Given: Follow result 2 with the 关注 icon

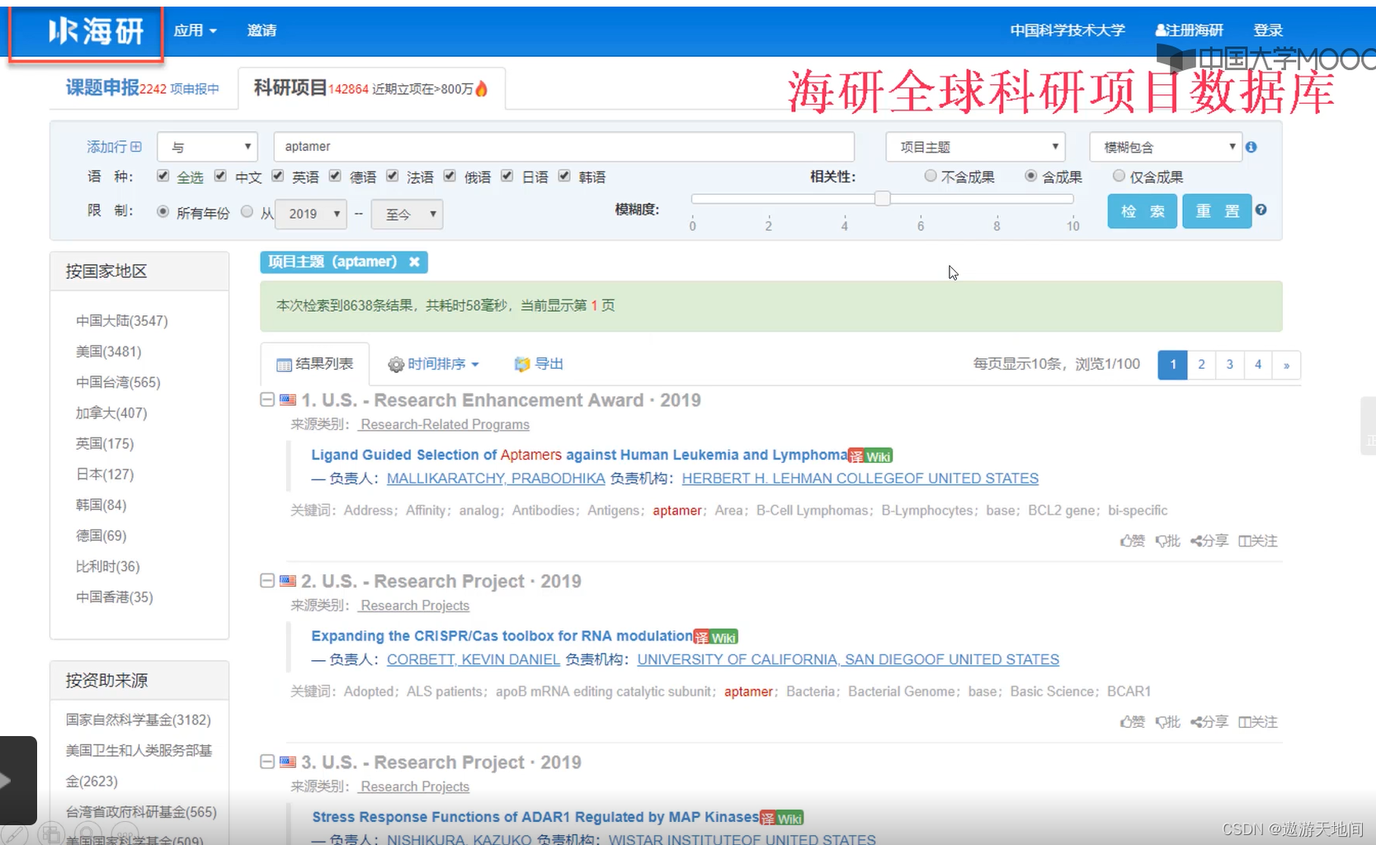Looking at the screenshot, I should point(1258,721).
